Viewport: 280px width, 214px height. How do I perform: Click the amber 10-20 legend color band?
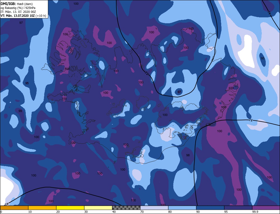42,208
